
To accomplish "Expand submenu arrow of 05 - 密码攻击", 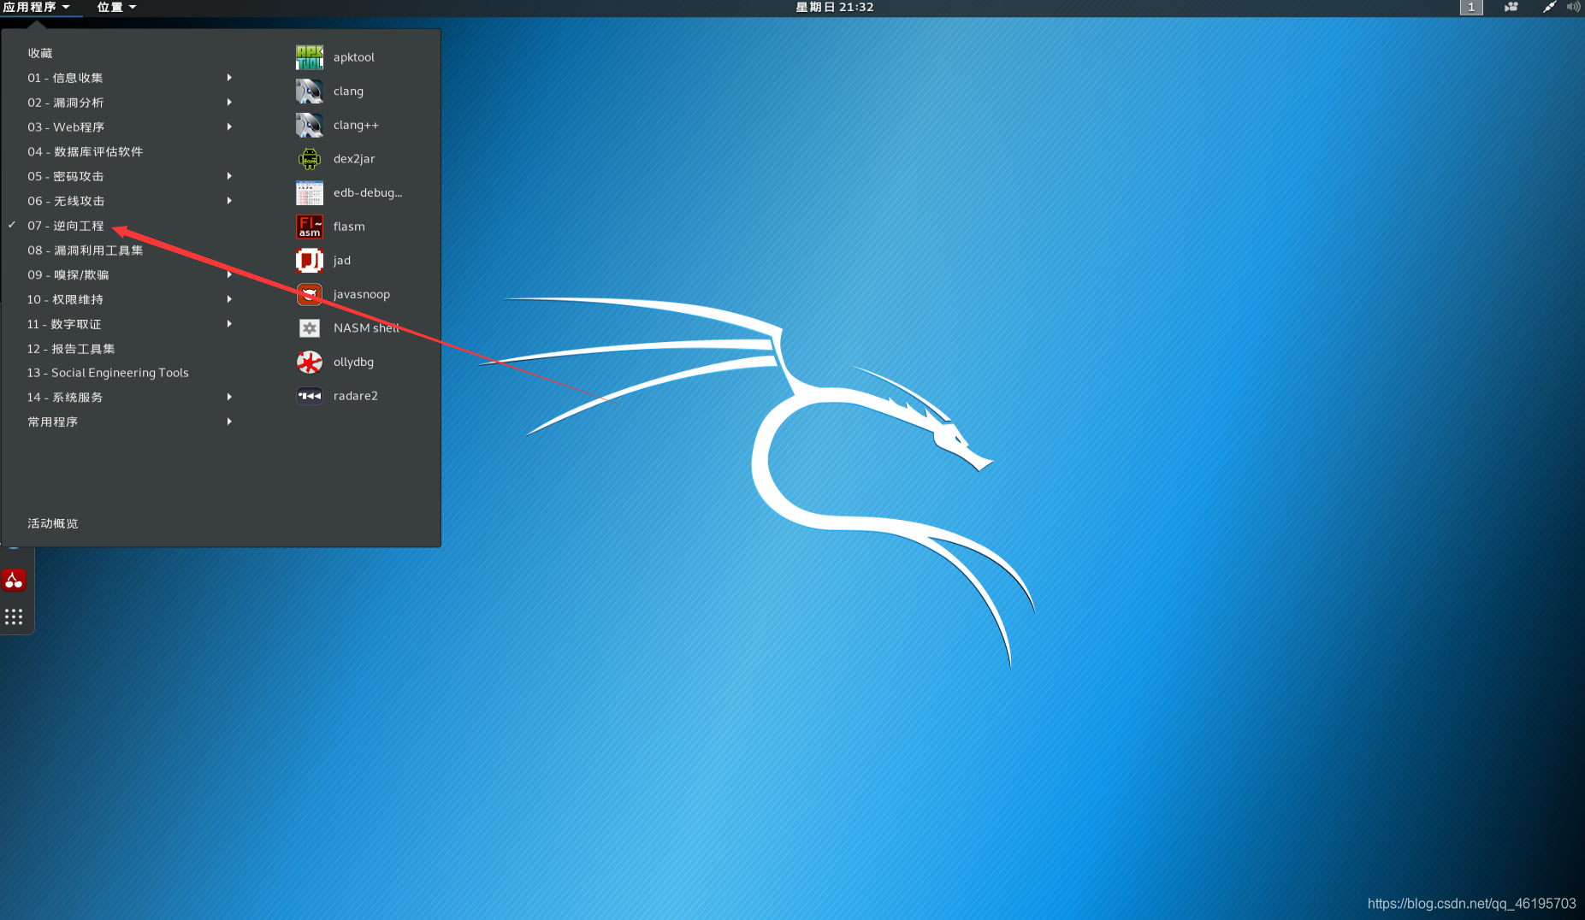I will tap(229, 176).
